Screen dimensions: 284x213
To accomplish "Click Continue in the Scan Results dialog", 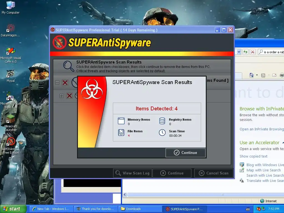I will pyautogui.click(x=186, y=153).
